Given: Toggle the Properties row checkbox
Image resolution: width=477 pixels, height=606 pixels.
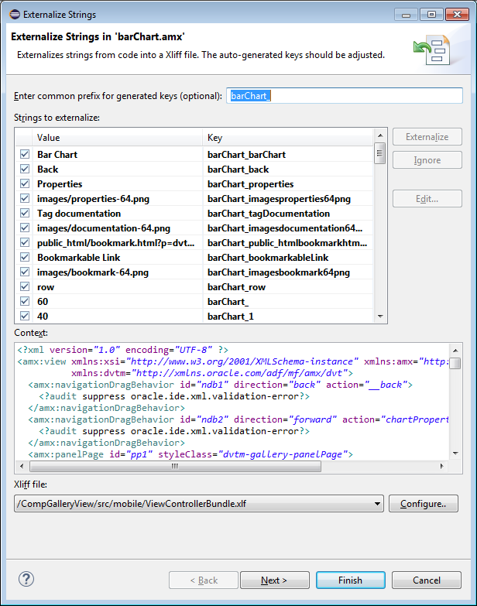Looking at the screenshot, I should click(x=25, y=183).
